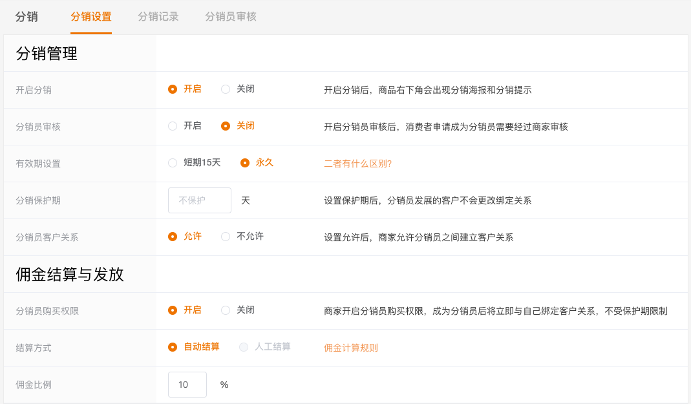Switch to the 分销设置 tab
The width and height of the screenshot is (691, 404).
tap(91, 17)
